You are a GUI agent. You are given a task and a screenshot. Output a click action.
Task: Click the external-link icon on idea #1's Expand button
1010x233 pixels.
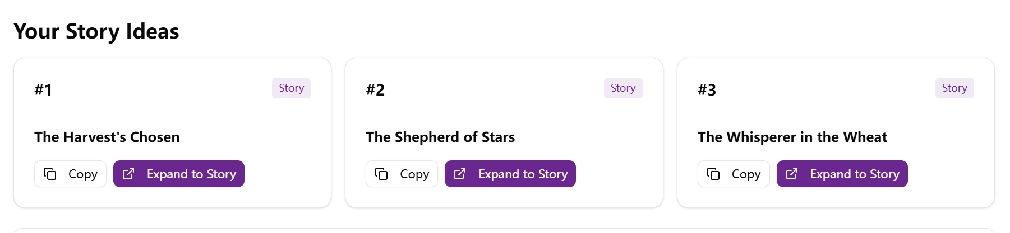(128, 174)
